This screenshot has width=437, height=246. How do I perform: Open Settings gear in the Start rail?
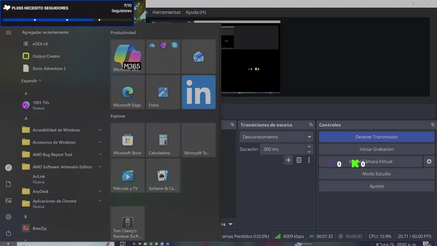click(9, 217)
